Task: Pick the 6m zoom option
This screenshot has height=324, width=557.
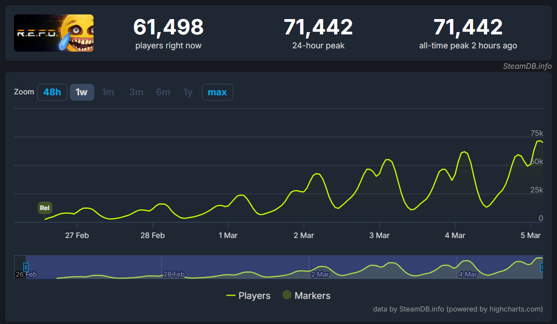Action: coord(163,92)
